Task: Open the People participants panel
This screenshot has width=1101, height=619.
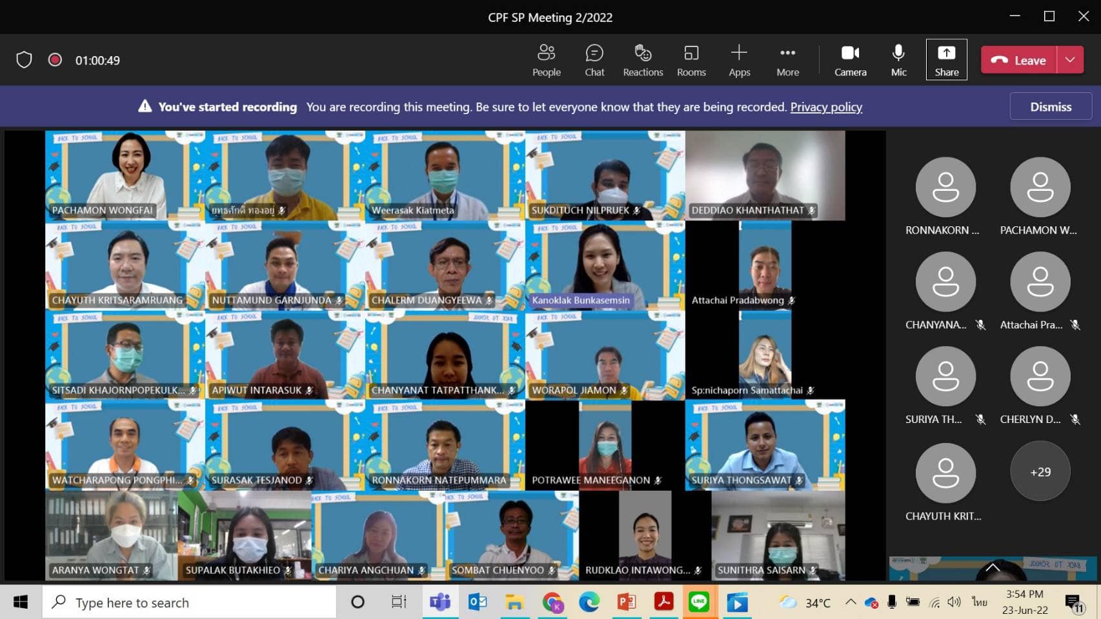Action: 546,60
